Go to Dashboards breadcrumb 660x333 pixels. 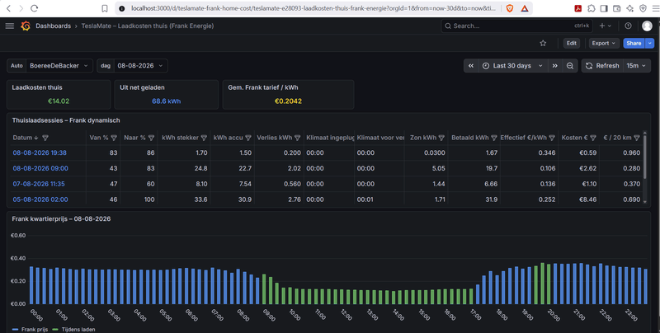point(53,26)
